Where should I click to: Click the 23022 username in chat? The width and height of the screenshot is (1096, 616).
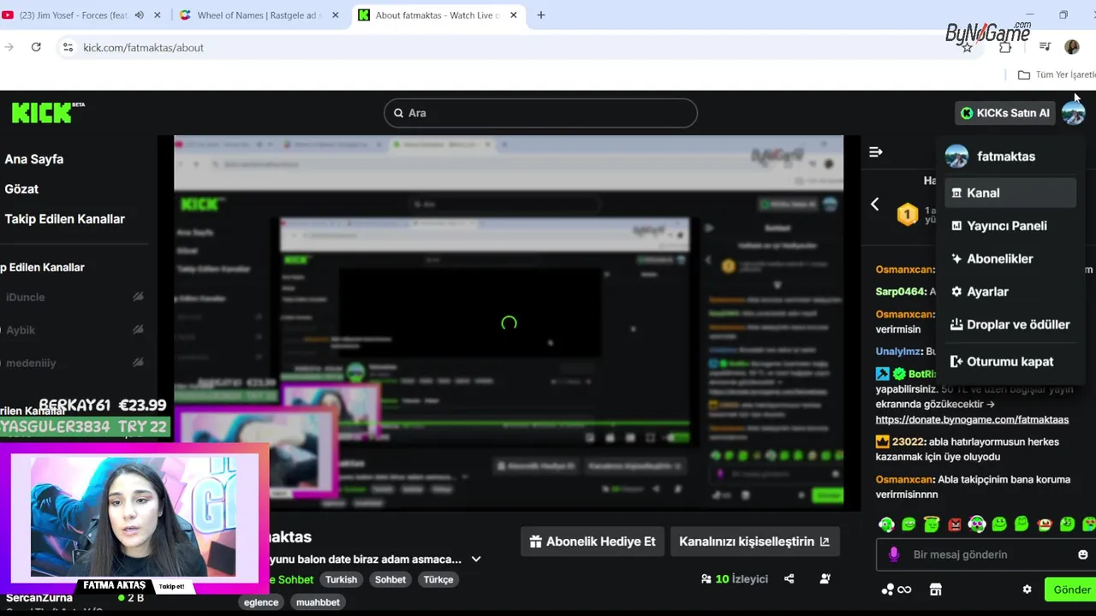908,441
